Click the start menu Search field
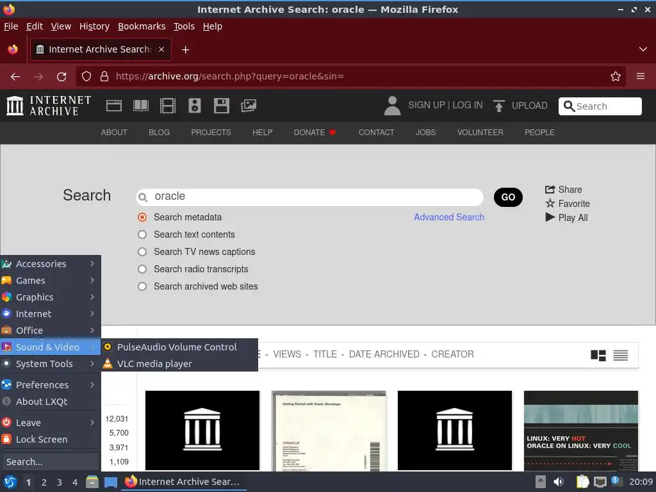This screenshot has width=656, height=492. [x=50, y=462]
